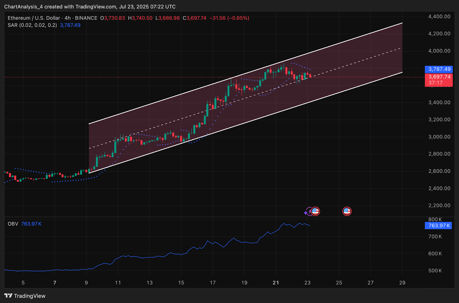Screen dimensions: 459x303
Task: Click the purple sparkle event icon on the chart
Action: [x=307, y=212]
